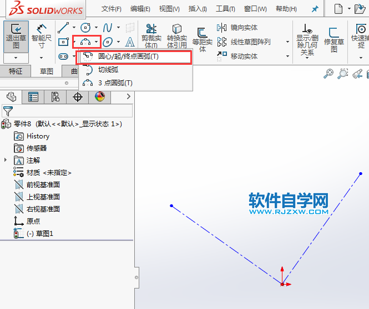
Task: Select the Smart Dimension (智能尺寸) tool
Action: click(42, 35)
